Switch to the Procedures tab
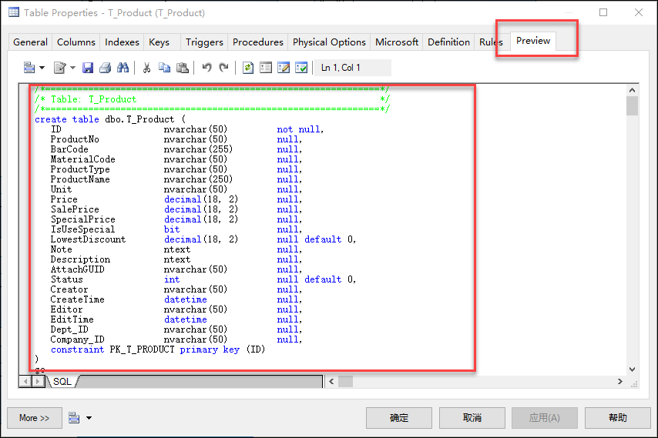658x438 pixels. [x=257, y=42]
